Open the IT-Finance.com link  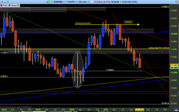[8, 107]
